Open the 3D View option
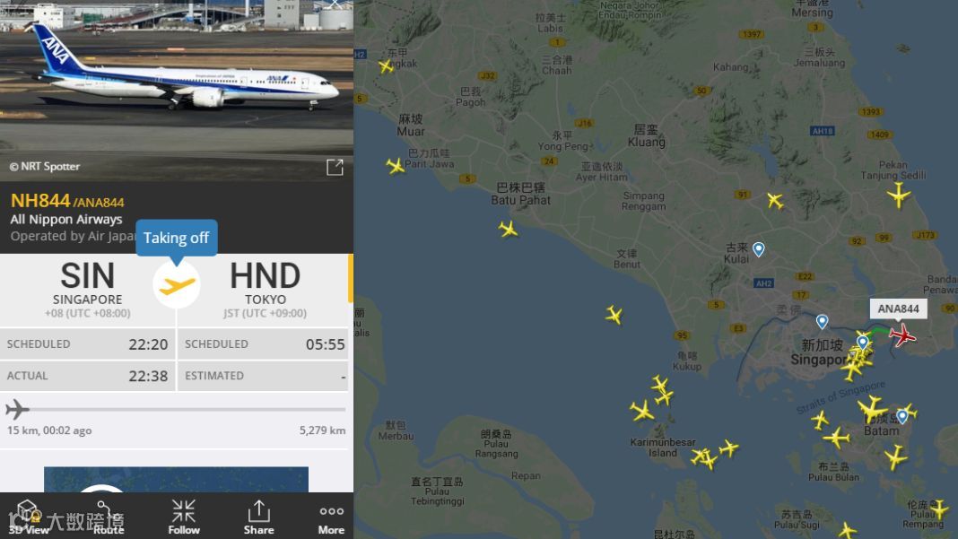 (x=28, y=517)
